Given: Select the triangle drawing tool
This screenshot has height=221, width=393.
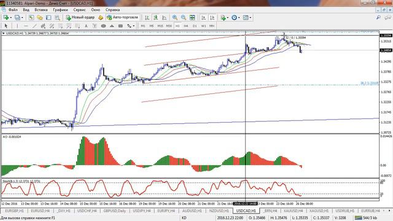Looking at the screenshot, I should coord(112,26).
